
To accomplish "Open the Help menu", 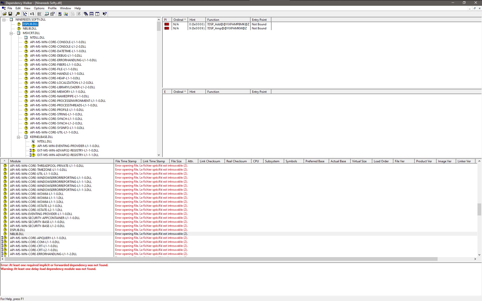I will (x=78, y=8).
